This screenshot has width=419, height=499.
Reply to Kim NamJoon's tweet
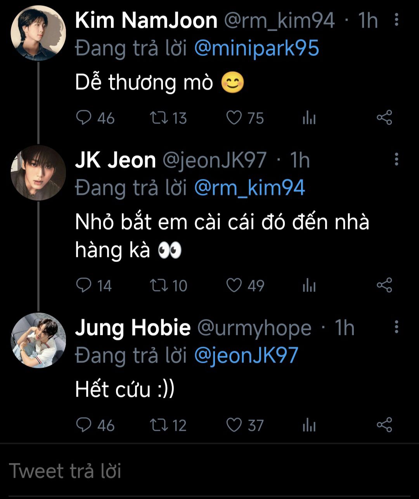point(83,118)
